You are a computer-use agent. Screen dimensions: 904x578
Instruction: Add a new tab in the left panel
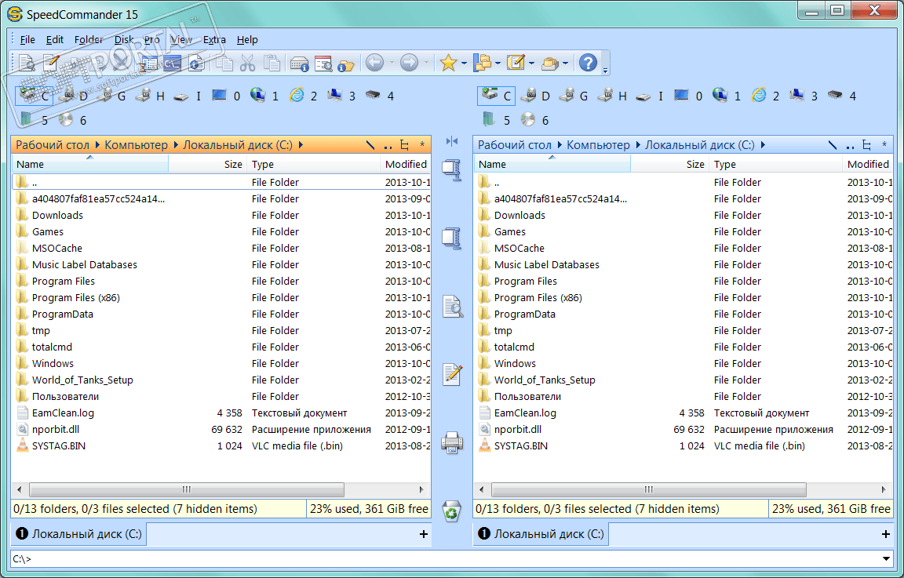coord(423,534)
